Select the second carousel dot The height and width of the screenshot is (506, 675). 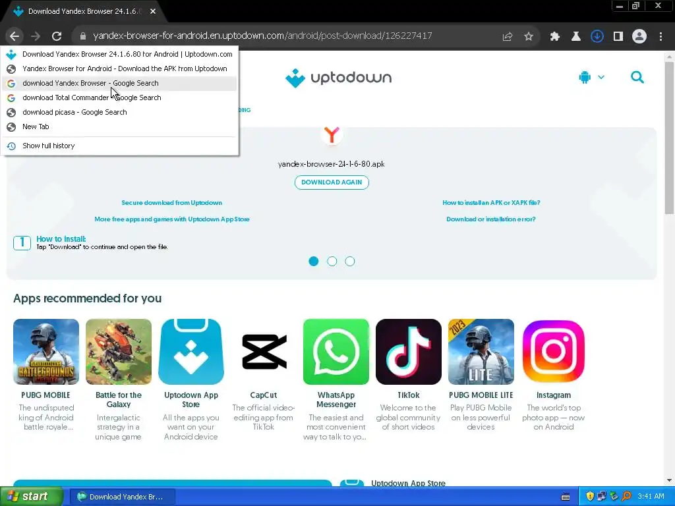click(x=332, y=261)
